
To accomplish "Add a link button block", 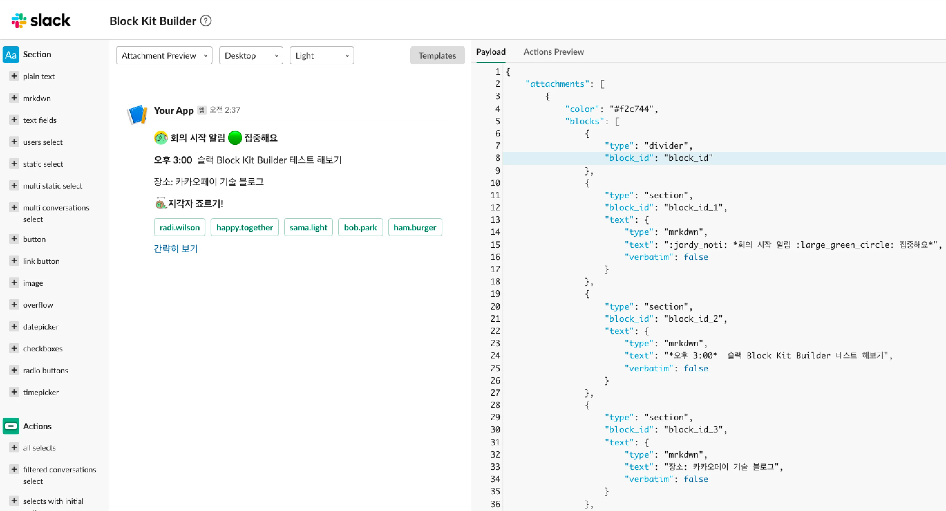I will click(x=14, y=261).
